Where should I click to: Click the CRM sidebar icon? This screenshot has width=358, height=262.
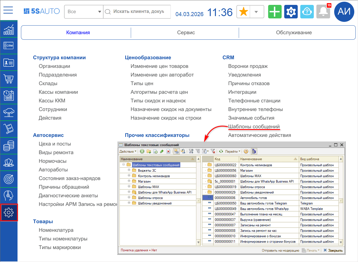point(8,45)
